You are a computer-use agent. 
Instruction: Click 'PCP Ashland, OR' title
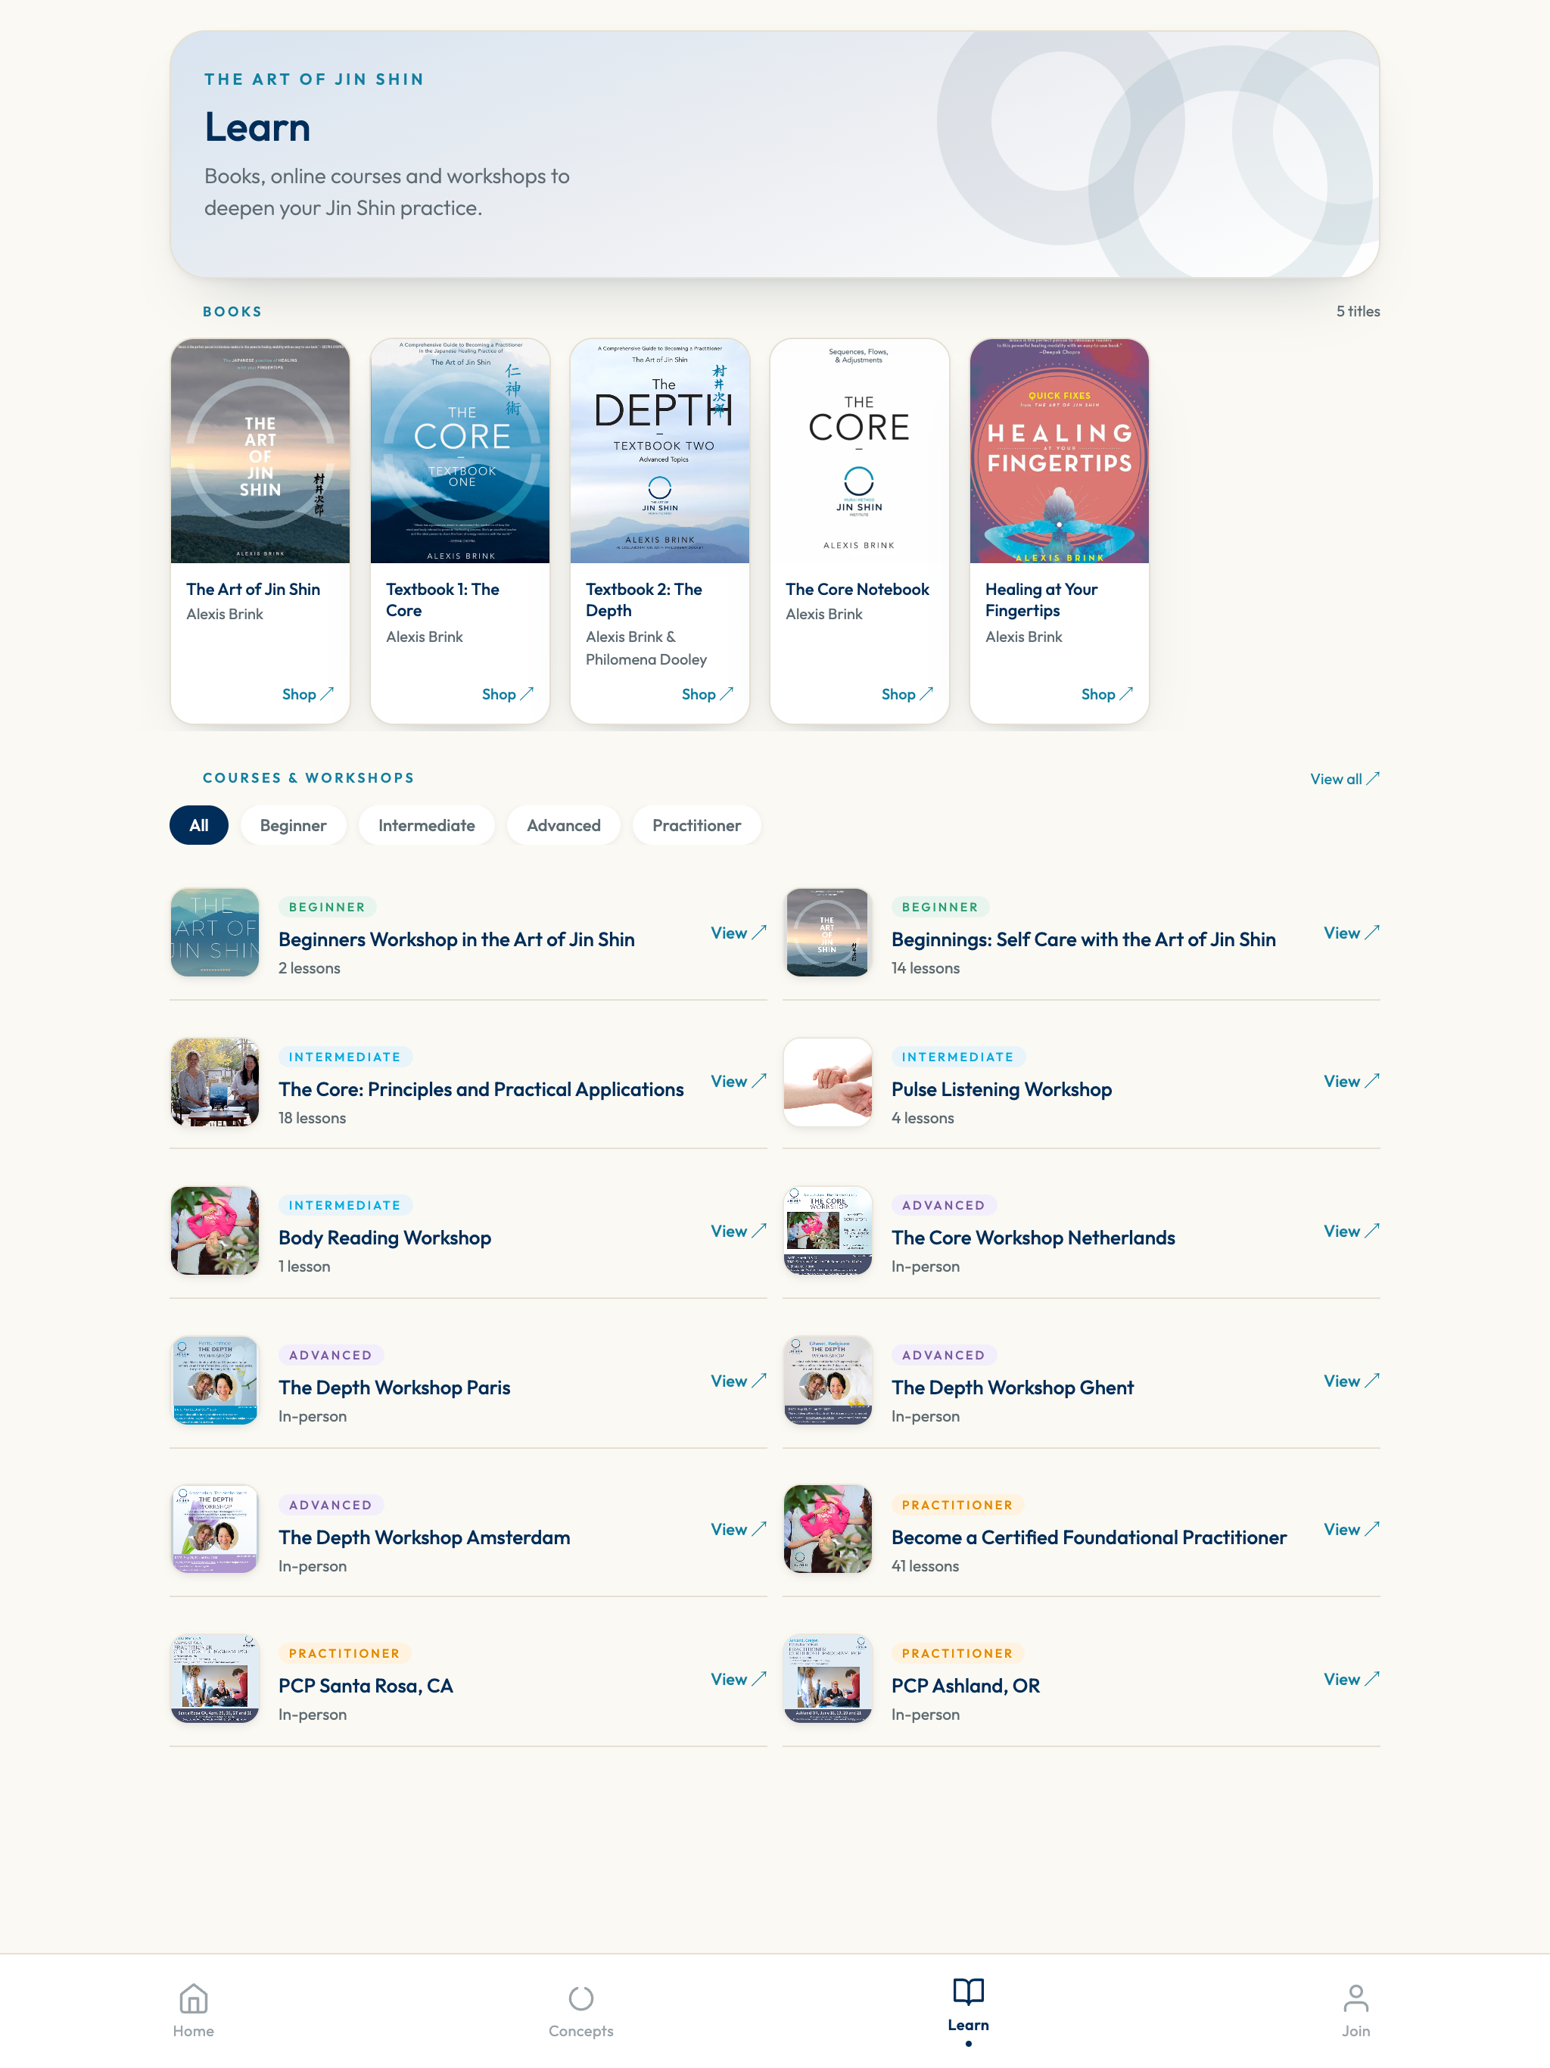click(x=966, y=1686)
